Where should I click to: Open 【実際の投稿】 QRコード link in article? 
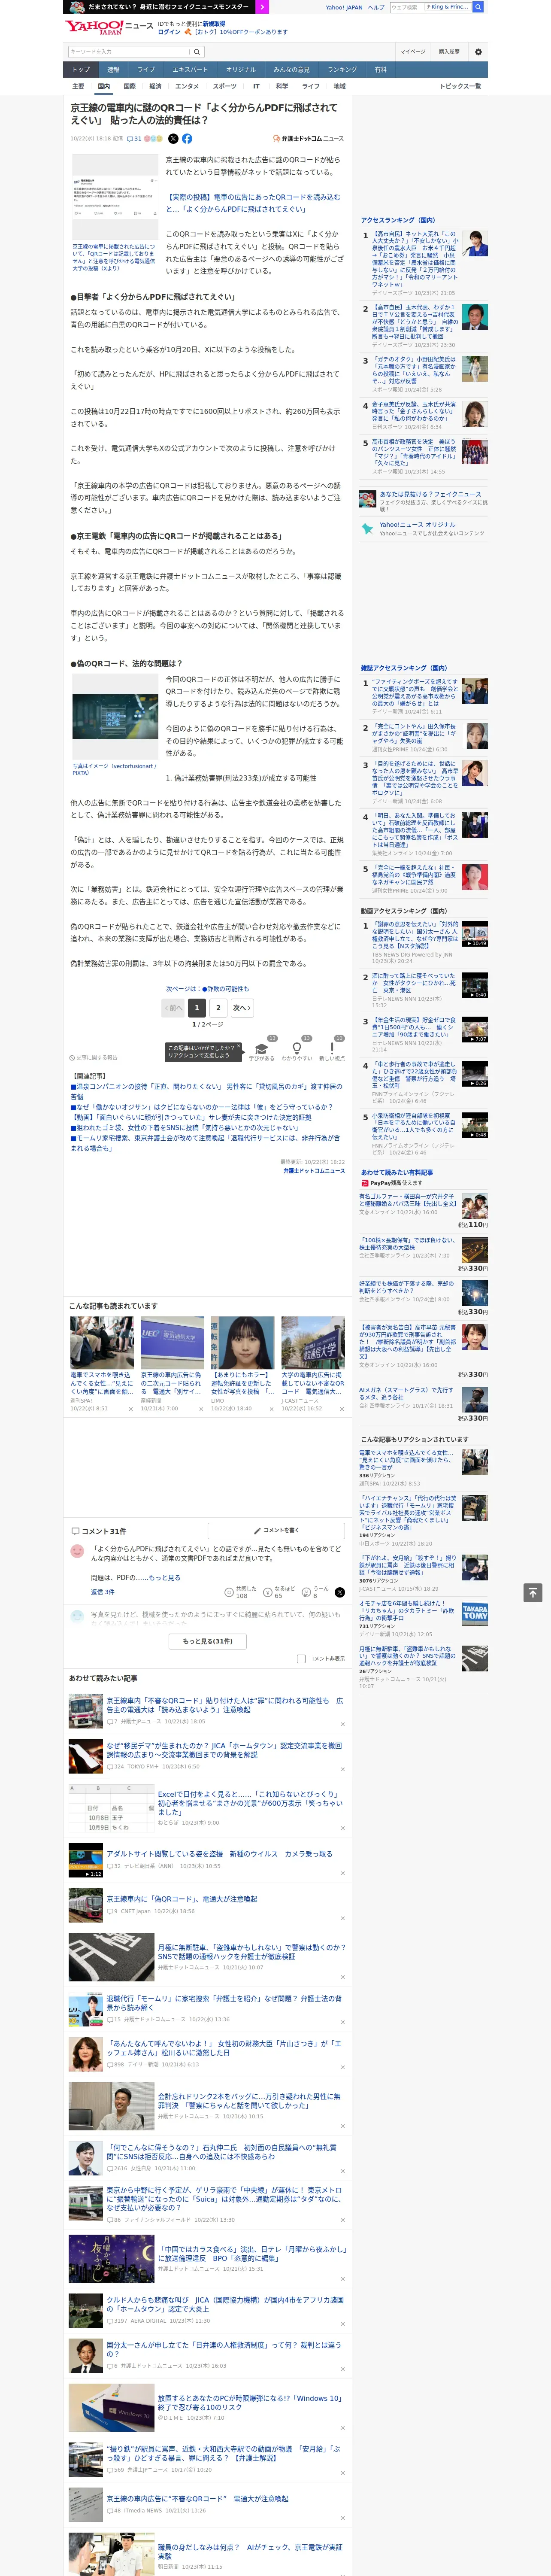pyautogui.click(x=253, y=203)
